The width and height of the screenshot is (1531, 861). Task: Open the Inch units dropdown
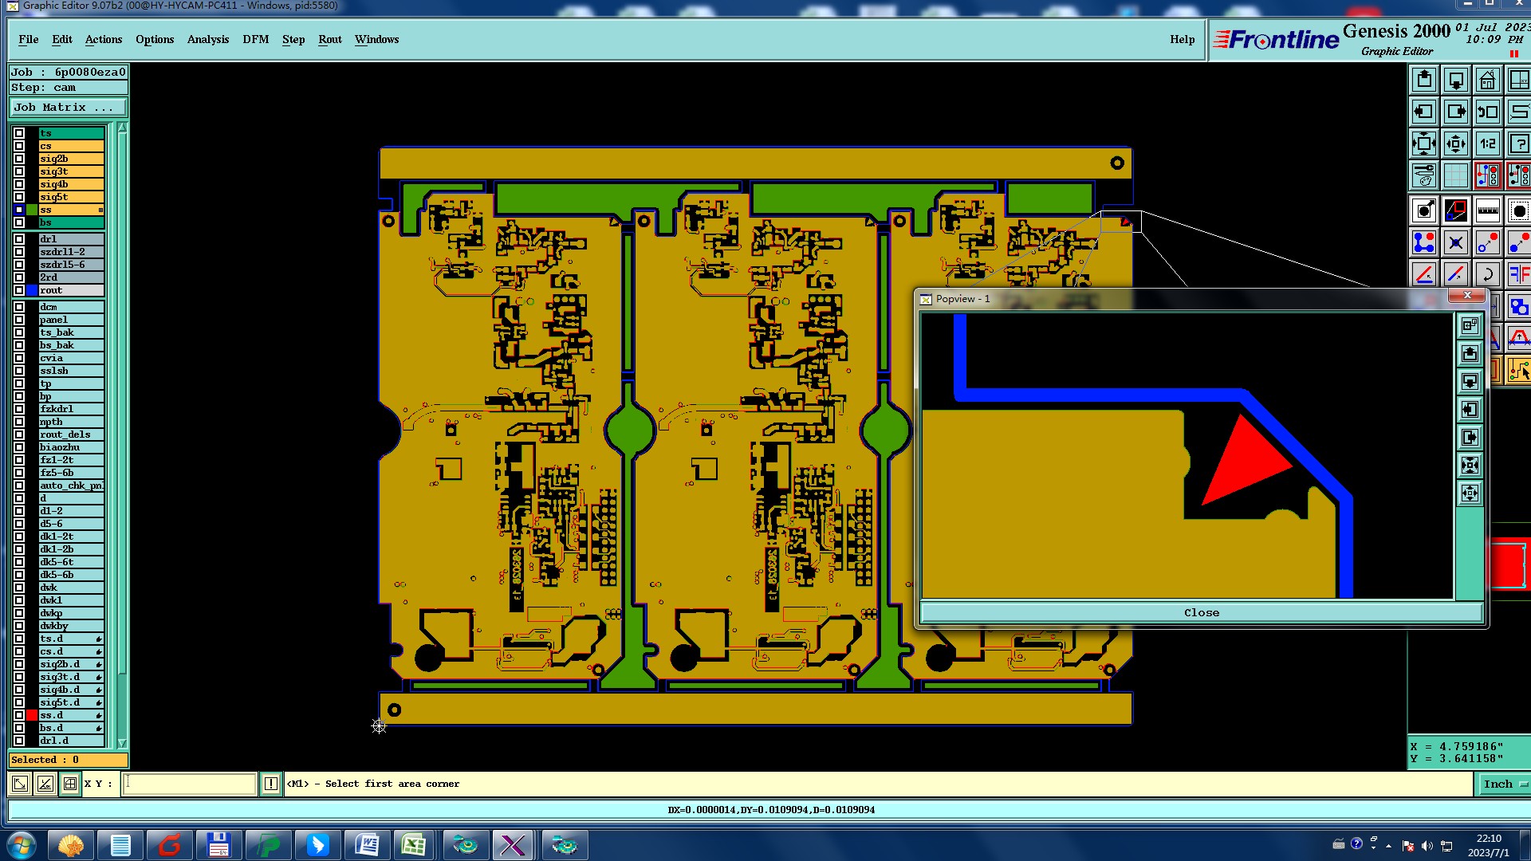1503,784
